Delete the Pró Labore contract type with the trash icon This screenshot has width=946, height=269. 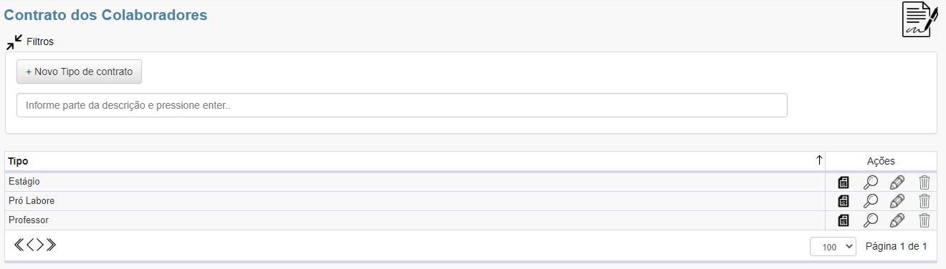[924, 201]
